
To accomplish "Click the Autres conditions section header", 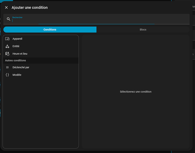I will point(16,61).
